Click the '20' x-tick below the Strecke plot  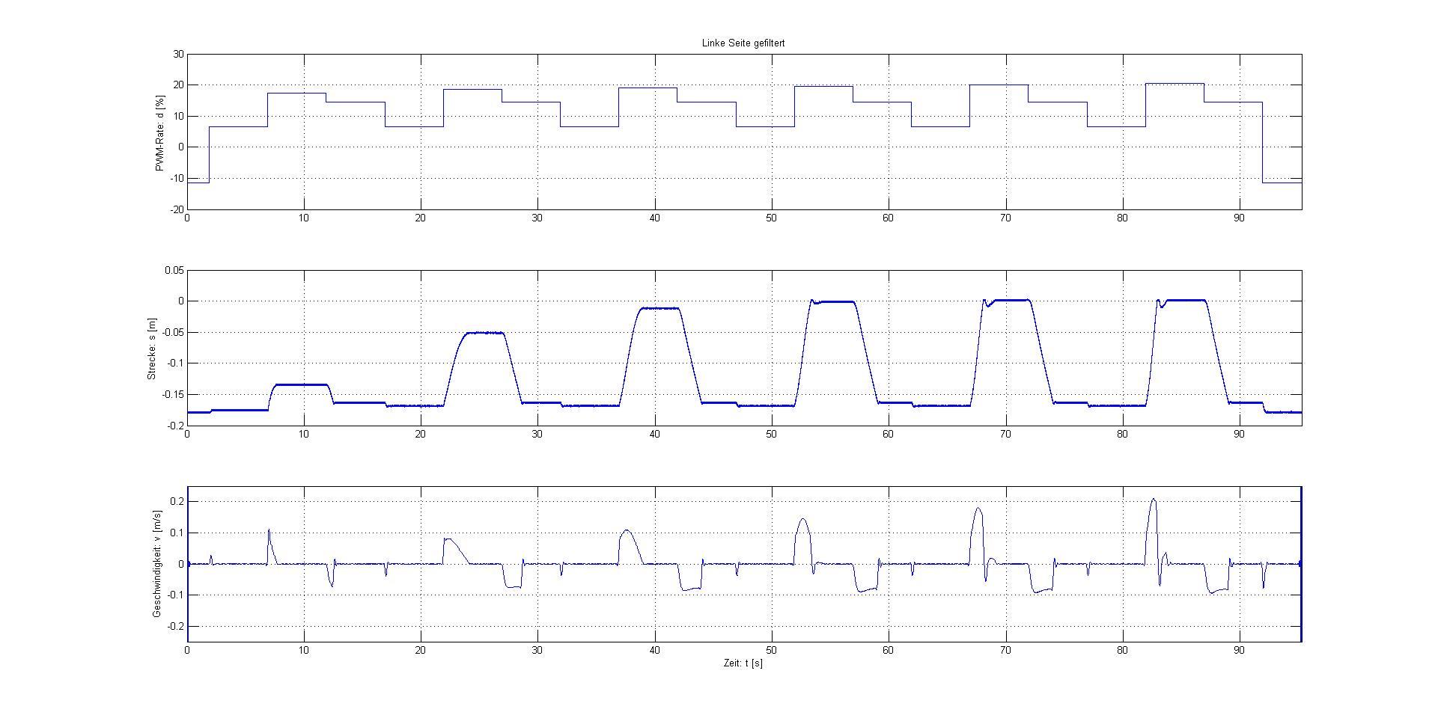421,434
